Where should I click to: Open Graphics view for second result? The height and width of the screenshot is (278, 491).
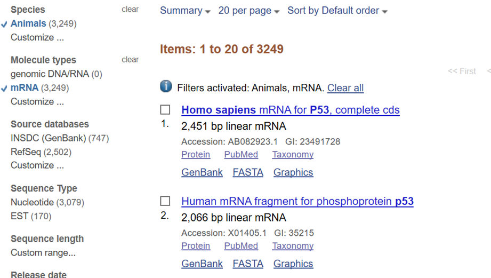click(293, 264)
